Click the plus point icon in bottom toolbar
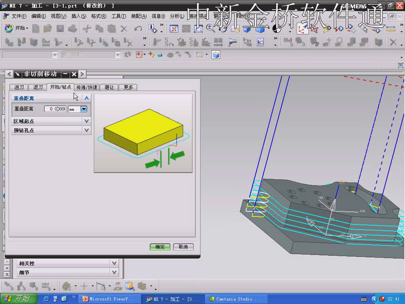The height and width of the screenshot is (304, 405). [x=84, y=286]
